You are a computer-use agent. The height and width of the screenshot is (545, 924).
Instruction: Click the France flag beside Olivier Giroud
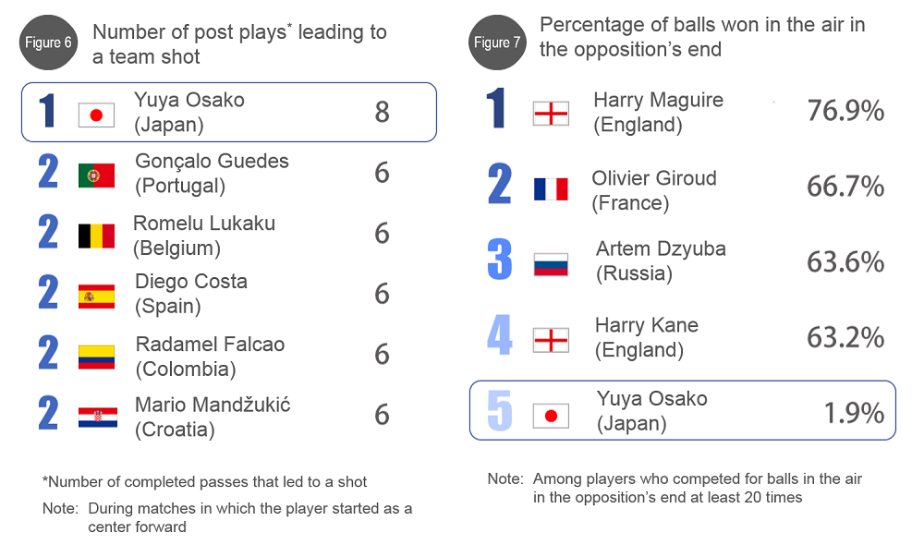(551, 189)
